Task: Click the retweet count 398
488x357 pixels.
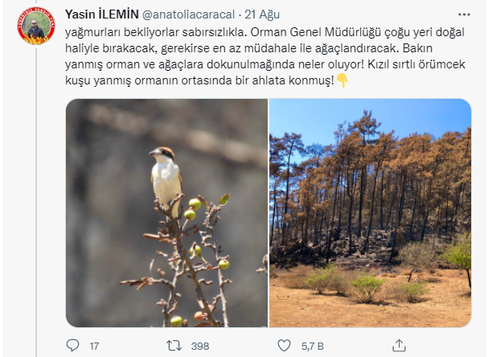Action: pos(200,346)
